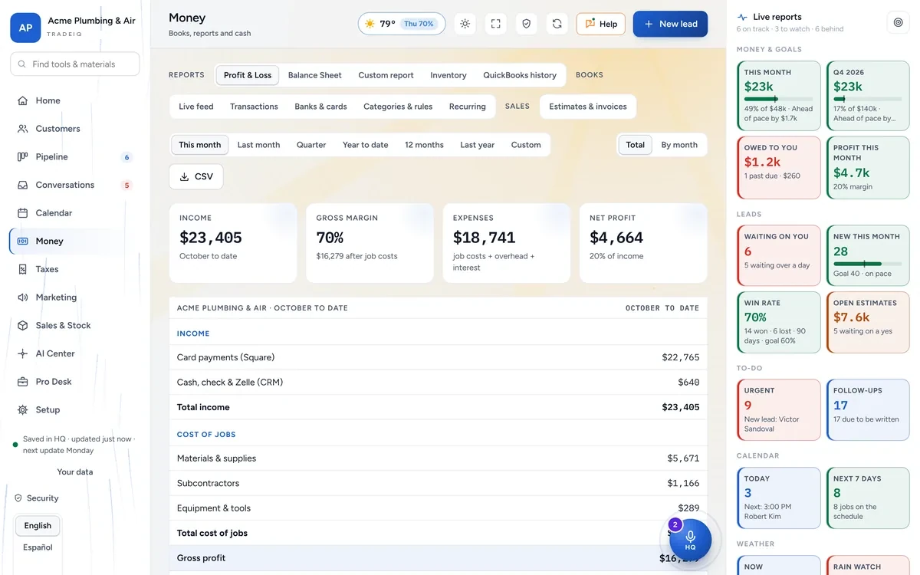Open the Banks & cards tab
This screenshot has height=575, width=920.
pyautogui.click(x=320, y=107)
